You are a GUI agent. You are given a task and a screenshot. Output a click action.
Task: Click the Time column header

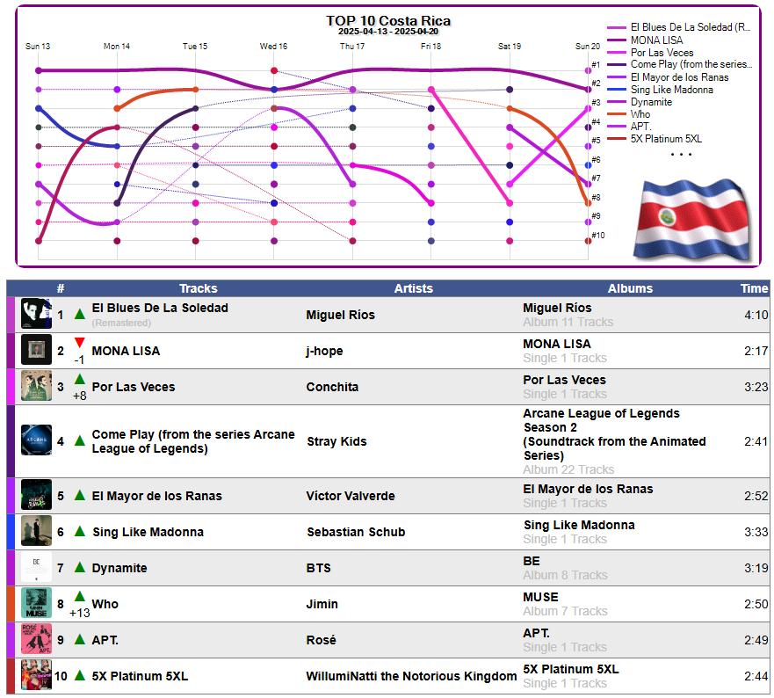click(755, 288)
